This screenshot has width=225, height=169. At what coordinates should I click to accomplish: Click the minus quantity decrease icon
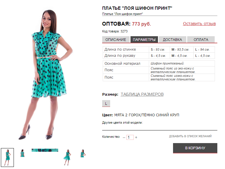124,137
